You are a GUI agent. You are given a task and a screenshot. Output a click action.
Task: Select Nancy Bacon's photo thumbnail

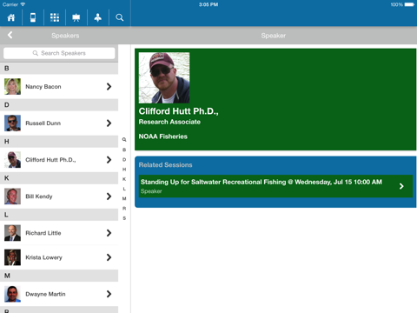(x=12, y=86)
